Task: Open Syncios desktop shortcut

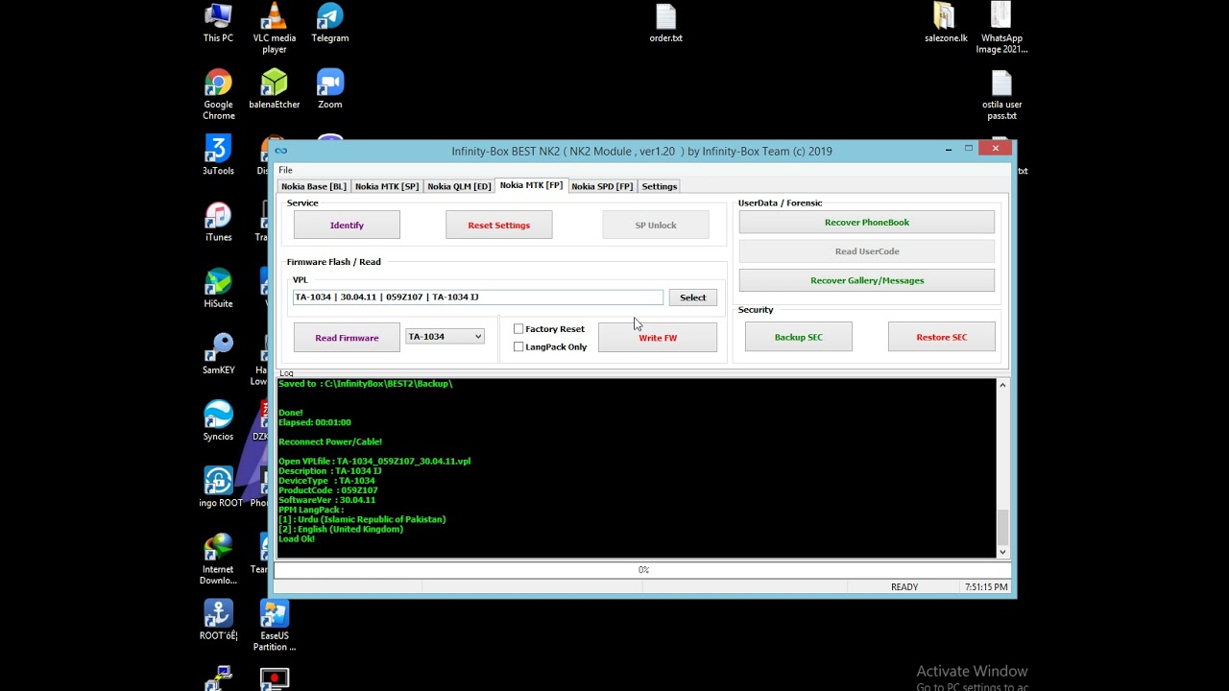Action: pyautogui.click(x=218, y=420)
